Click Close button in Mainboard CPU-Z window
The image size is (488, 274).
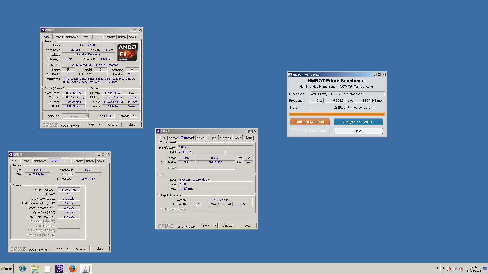click(247, 226)
